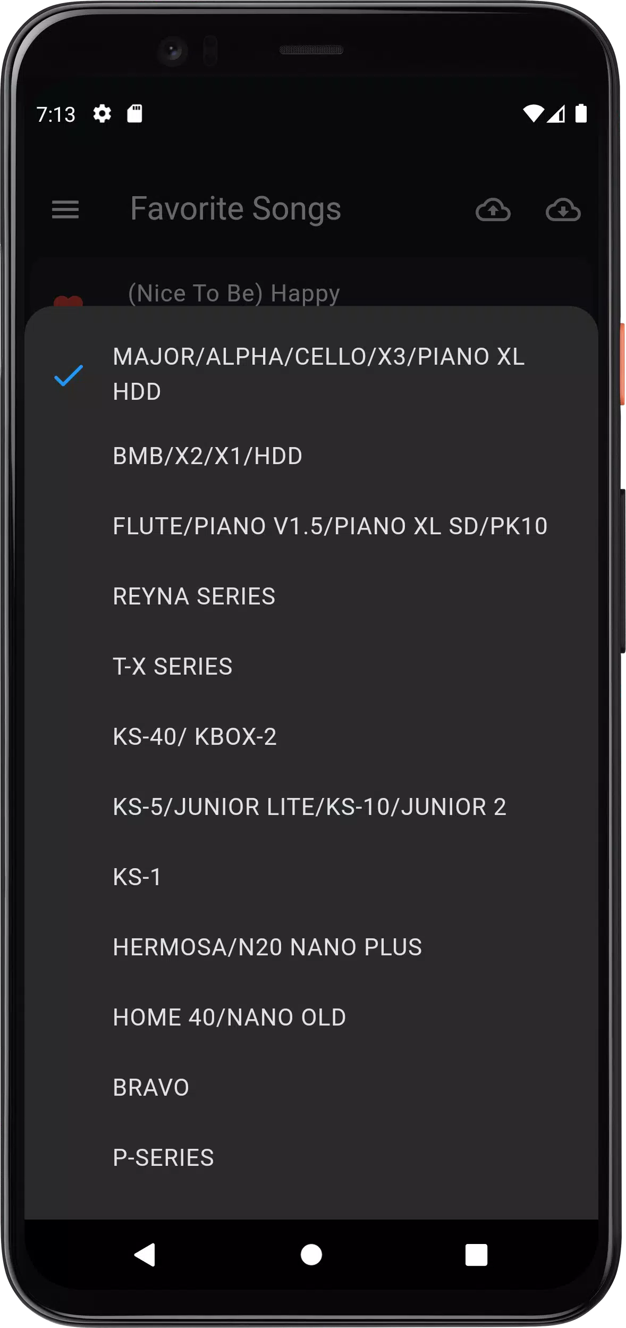Screen dimensions: 626x1328
Task: Select the KS-40/ KBOX-2 model
Action: tap(311, 737)
